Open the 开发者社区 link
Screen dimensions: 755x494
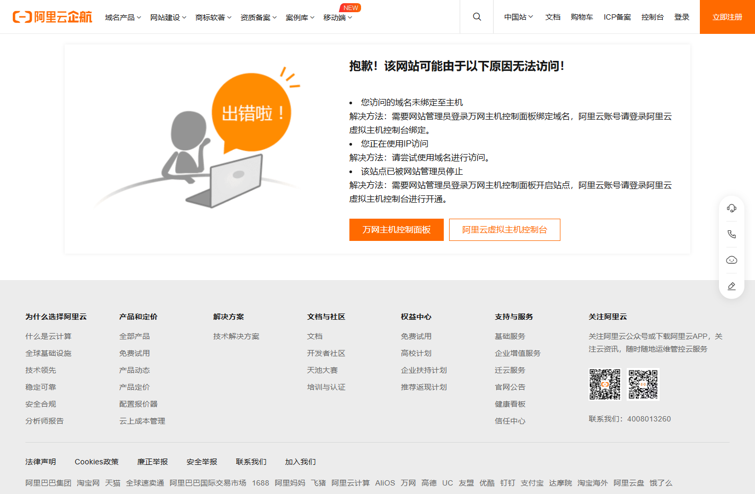click(326, 353)
